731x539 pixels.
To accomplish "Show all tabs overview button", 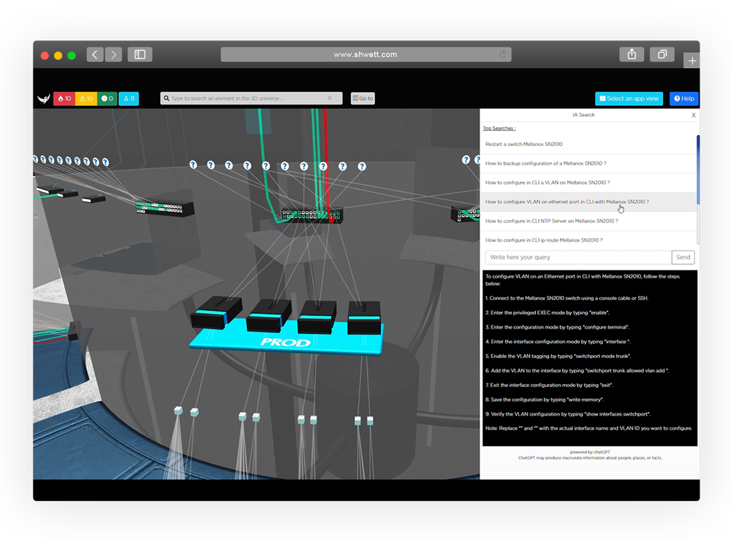I will point(662,55).
